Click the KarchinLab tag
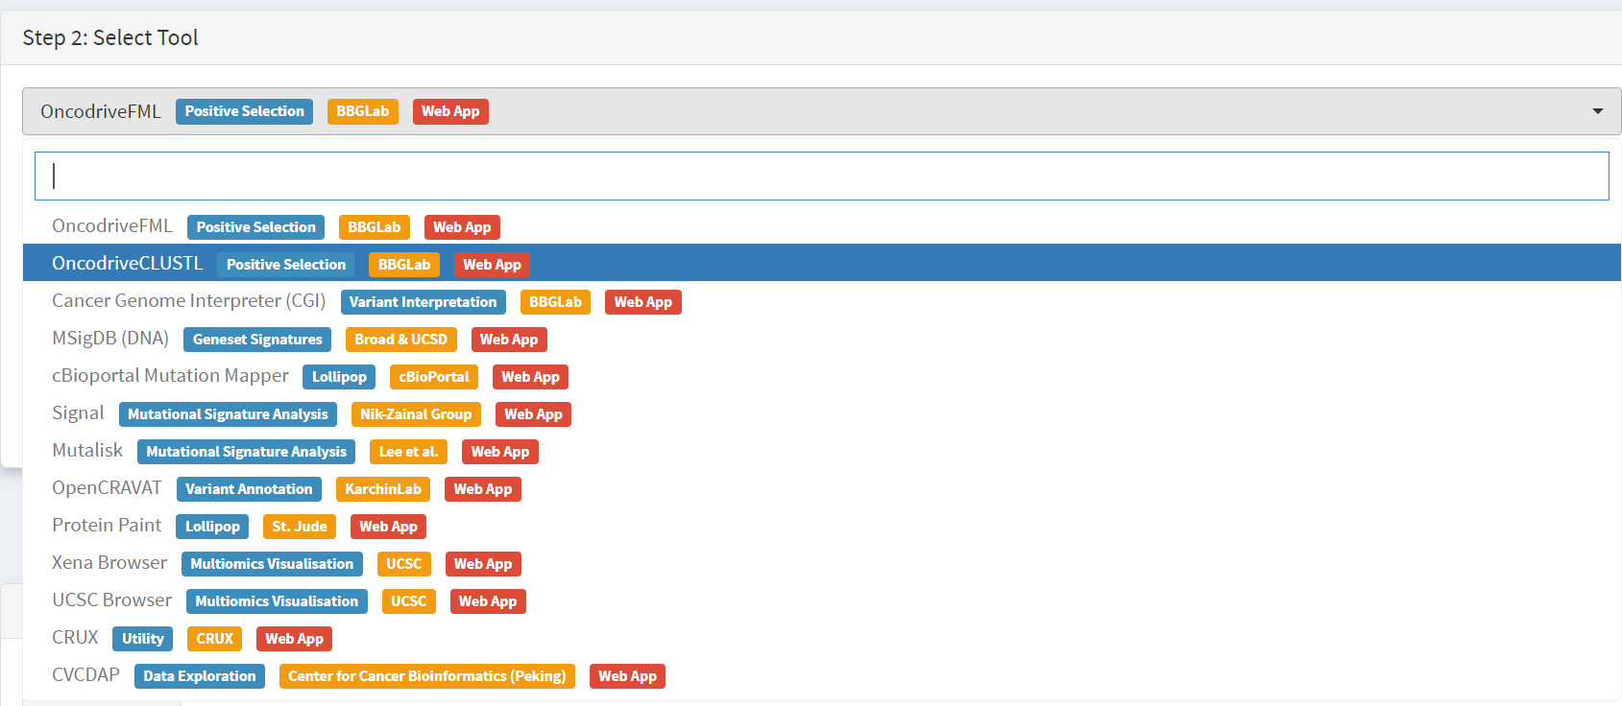Viewport: 1622px width, 706px height. (383, 489)
